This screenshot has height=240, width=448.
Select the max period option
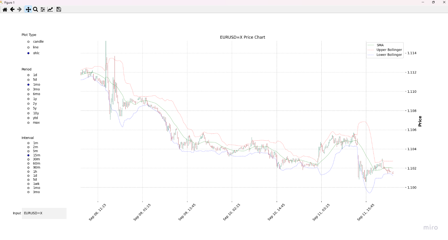click(28, 122)
